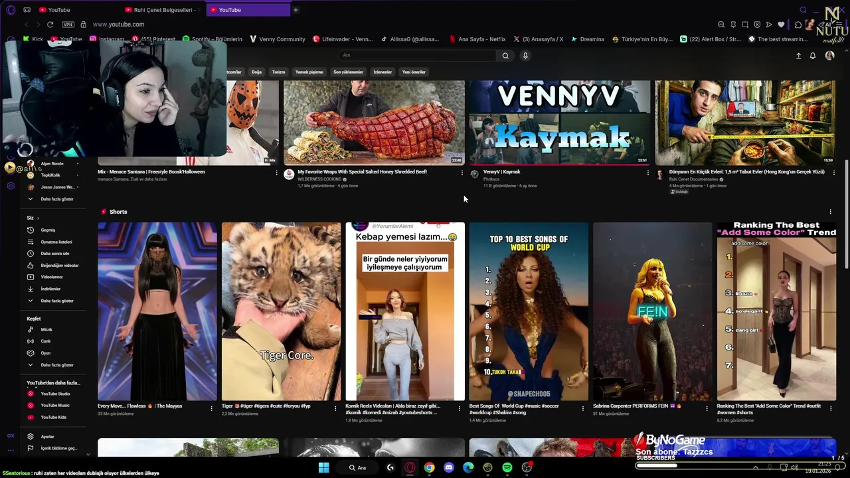Open the Spotify icon in the taskbar
This screenshot has height=478, width=850.
coord(507,467)
